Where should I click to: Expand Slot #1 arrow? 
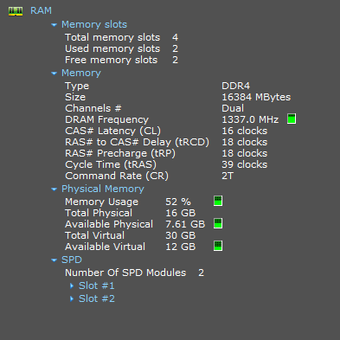click(x=72, y=285)
